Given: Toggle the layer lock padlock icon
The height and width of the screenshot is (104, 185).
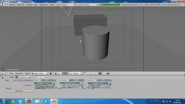Looking at the screenshot, I should 100,73.
